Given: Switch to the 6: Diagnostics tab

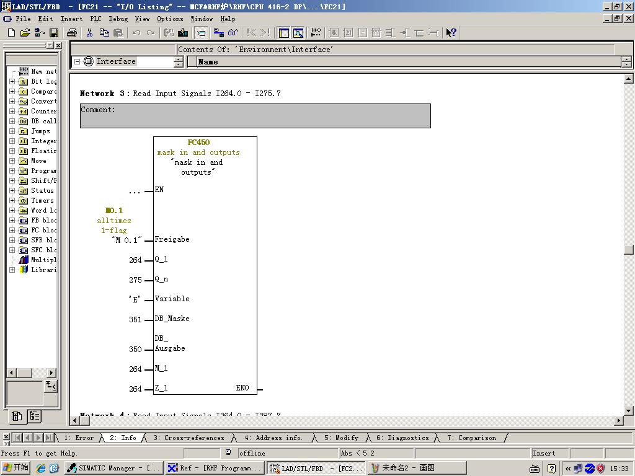Looking at the screenshot, I should [x=402, y=438].
